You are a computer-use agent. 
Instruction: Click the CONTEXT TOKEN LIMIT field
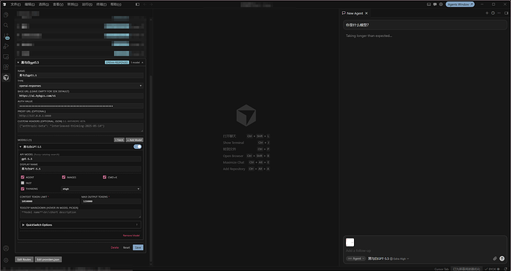click(50, 201)
